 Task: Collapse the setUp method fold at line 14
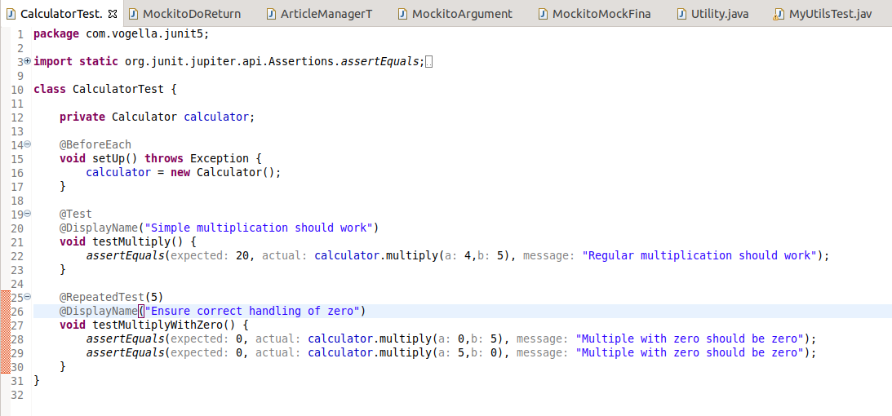[27, 144]
